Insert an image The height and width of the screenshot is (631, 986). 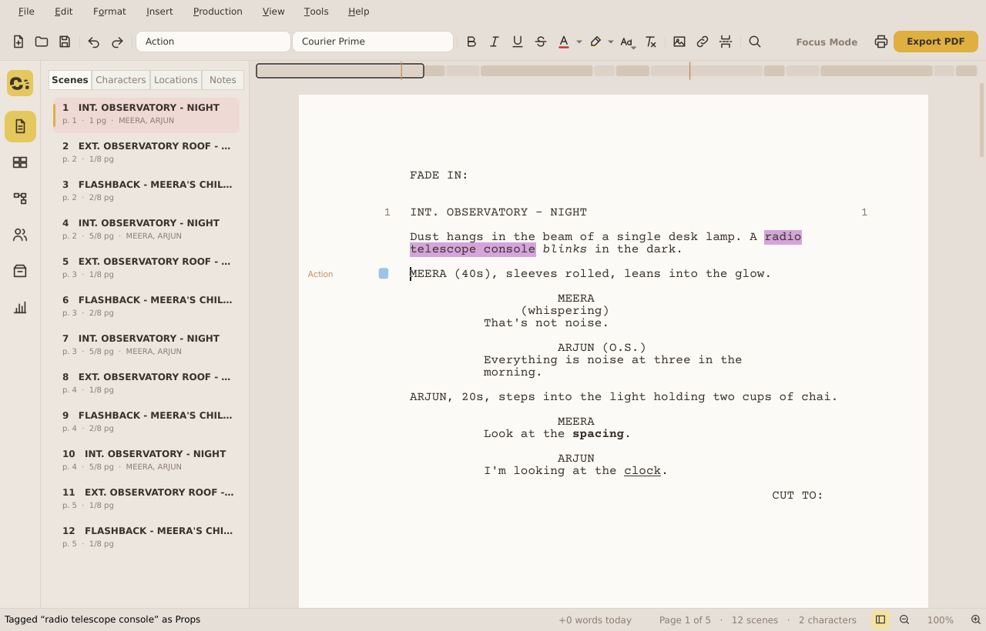click(679, 42)
